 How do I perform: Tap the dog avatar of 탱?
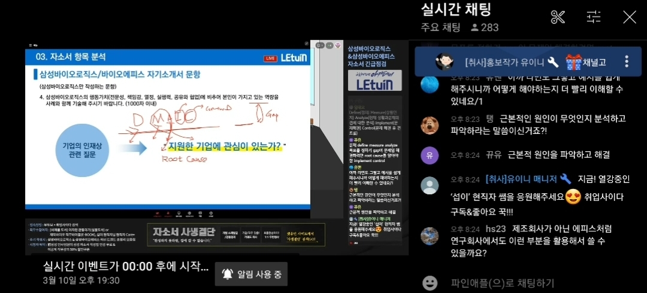click(x=430, y=125)
